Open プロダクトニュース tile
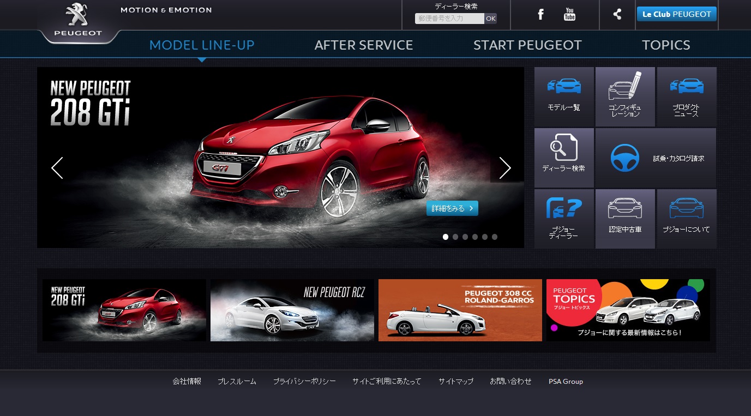Screen dimensions: 751x416 (x=687, y=97)
